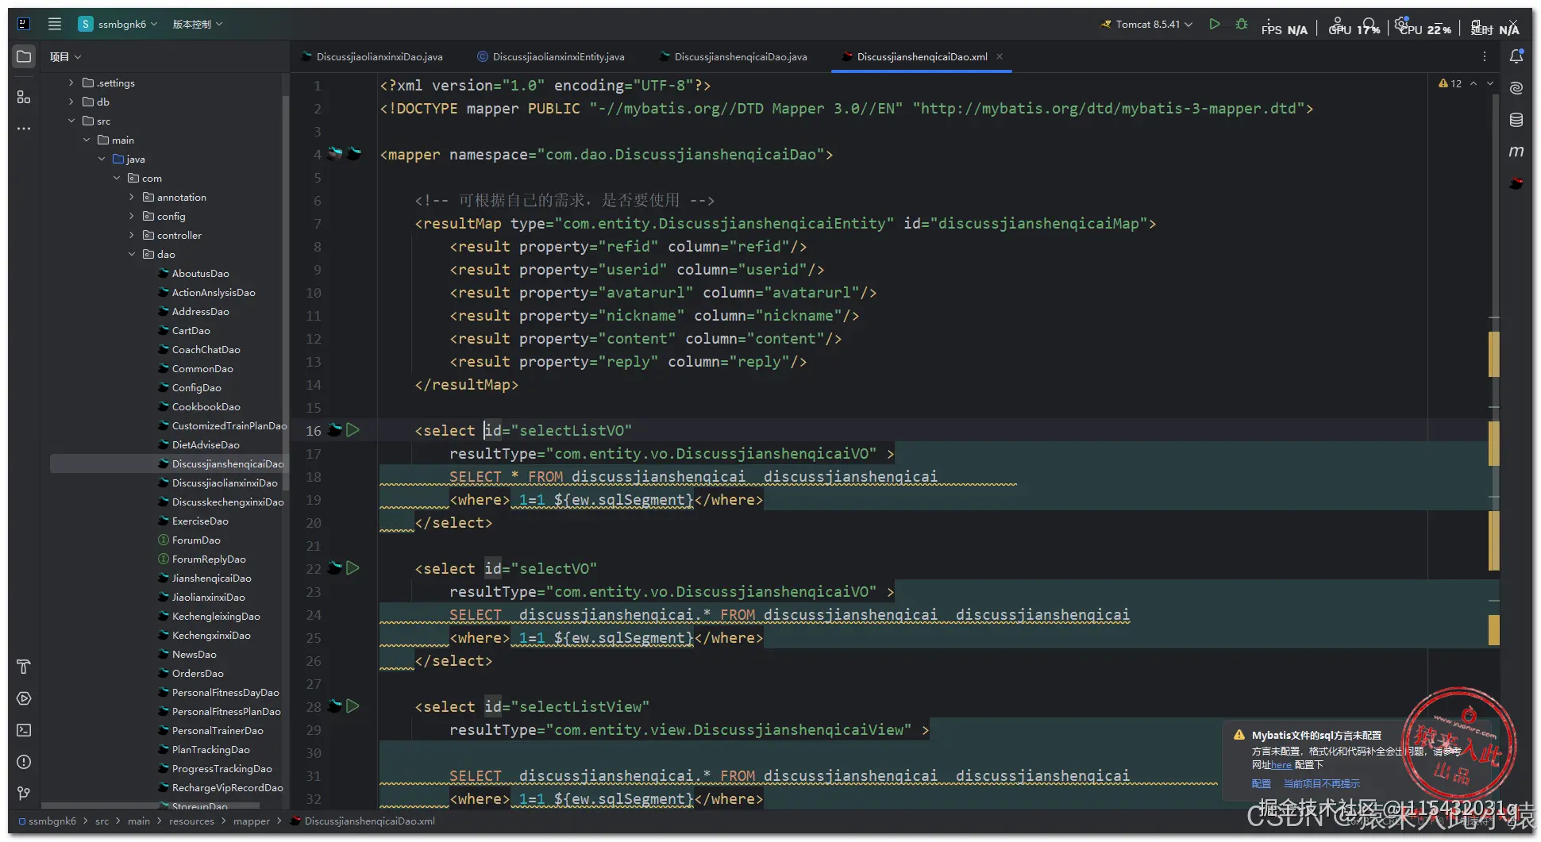The image size is (1541, 842).
Task: Open the Structure tool window
Action: pos(24,97)
